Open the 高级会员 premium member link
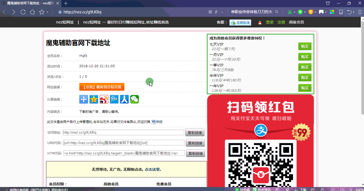 coord(296,22)
